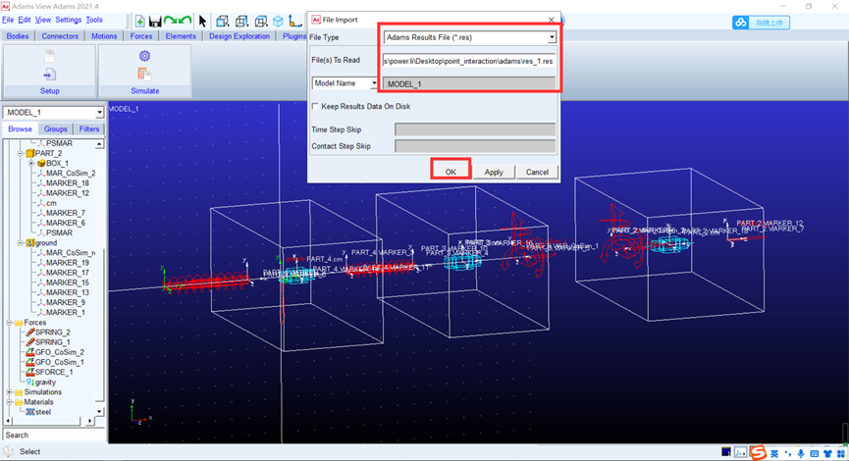Select gravity in the model tree
Screen dimensions: 849x461
(x=45, y=383)
